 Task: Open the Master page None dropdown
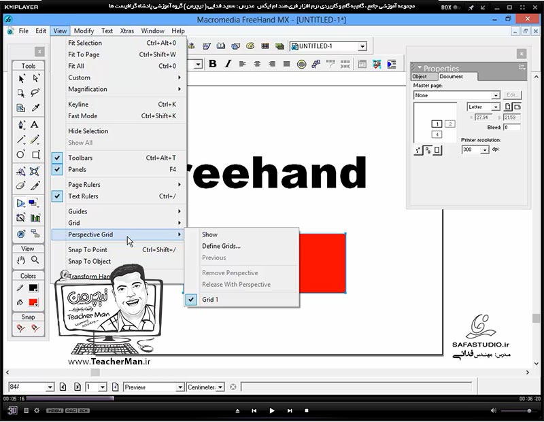[x=496, y=95]
